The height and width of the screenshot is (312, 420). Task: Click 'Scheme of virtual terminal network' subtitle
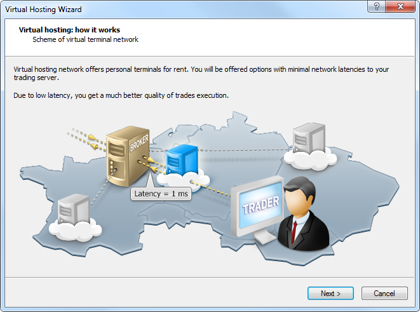coord(85,39)
